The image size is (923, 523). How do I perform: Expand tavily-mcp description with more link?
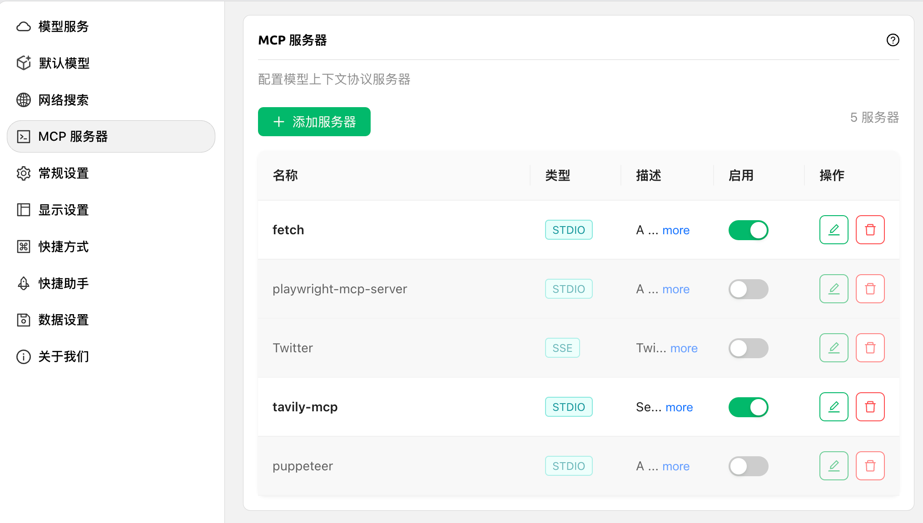[679, 407]
